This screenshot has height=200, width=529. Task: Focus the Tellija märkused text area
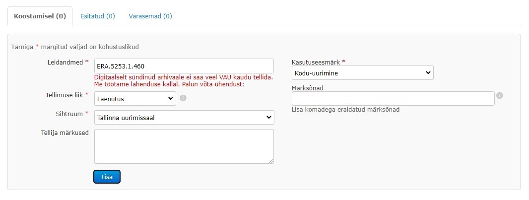click(184, 146)
